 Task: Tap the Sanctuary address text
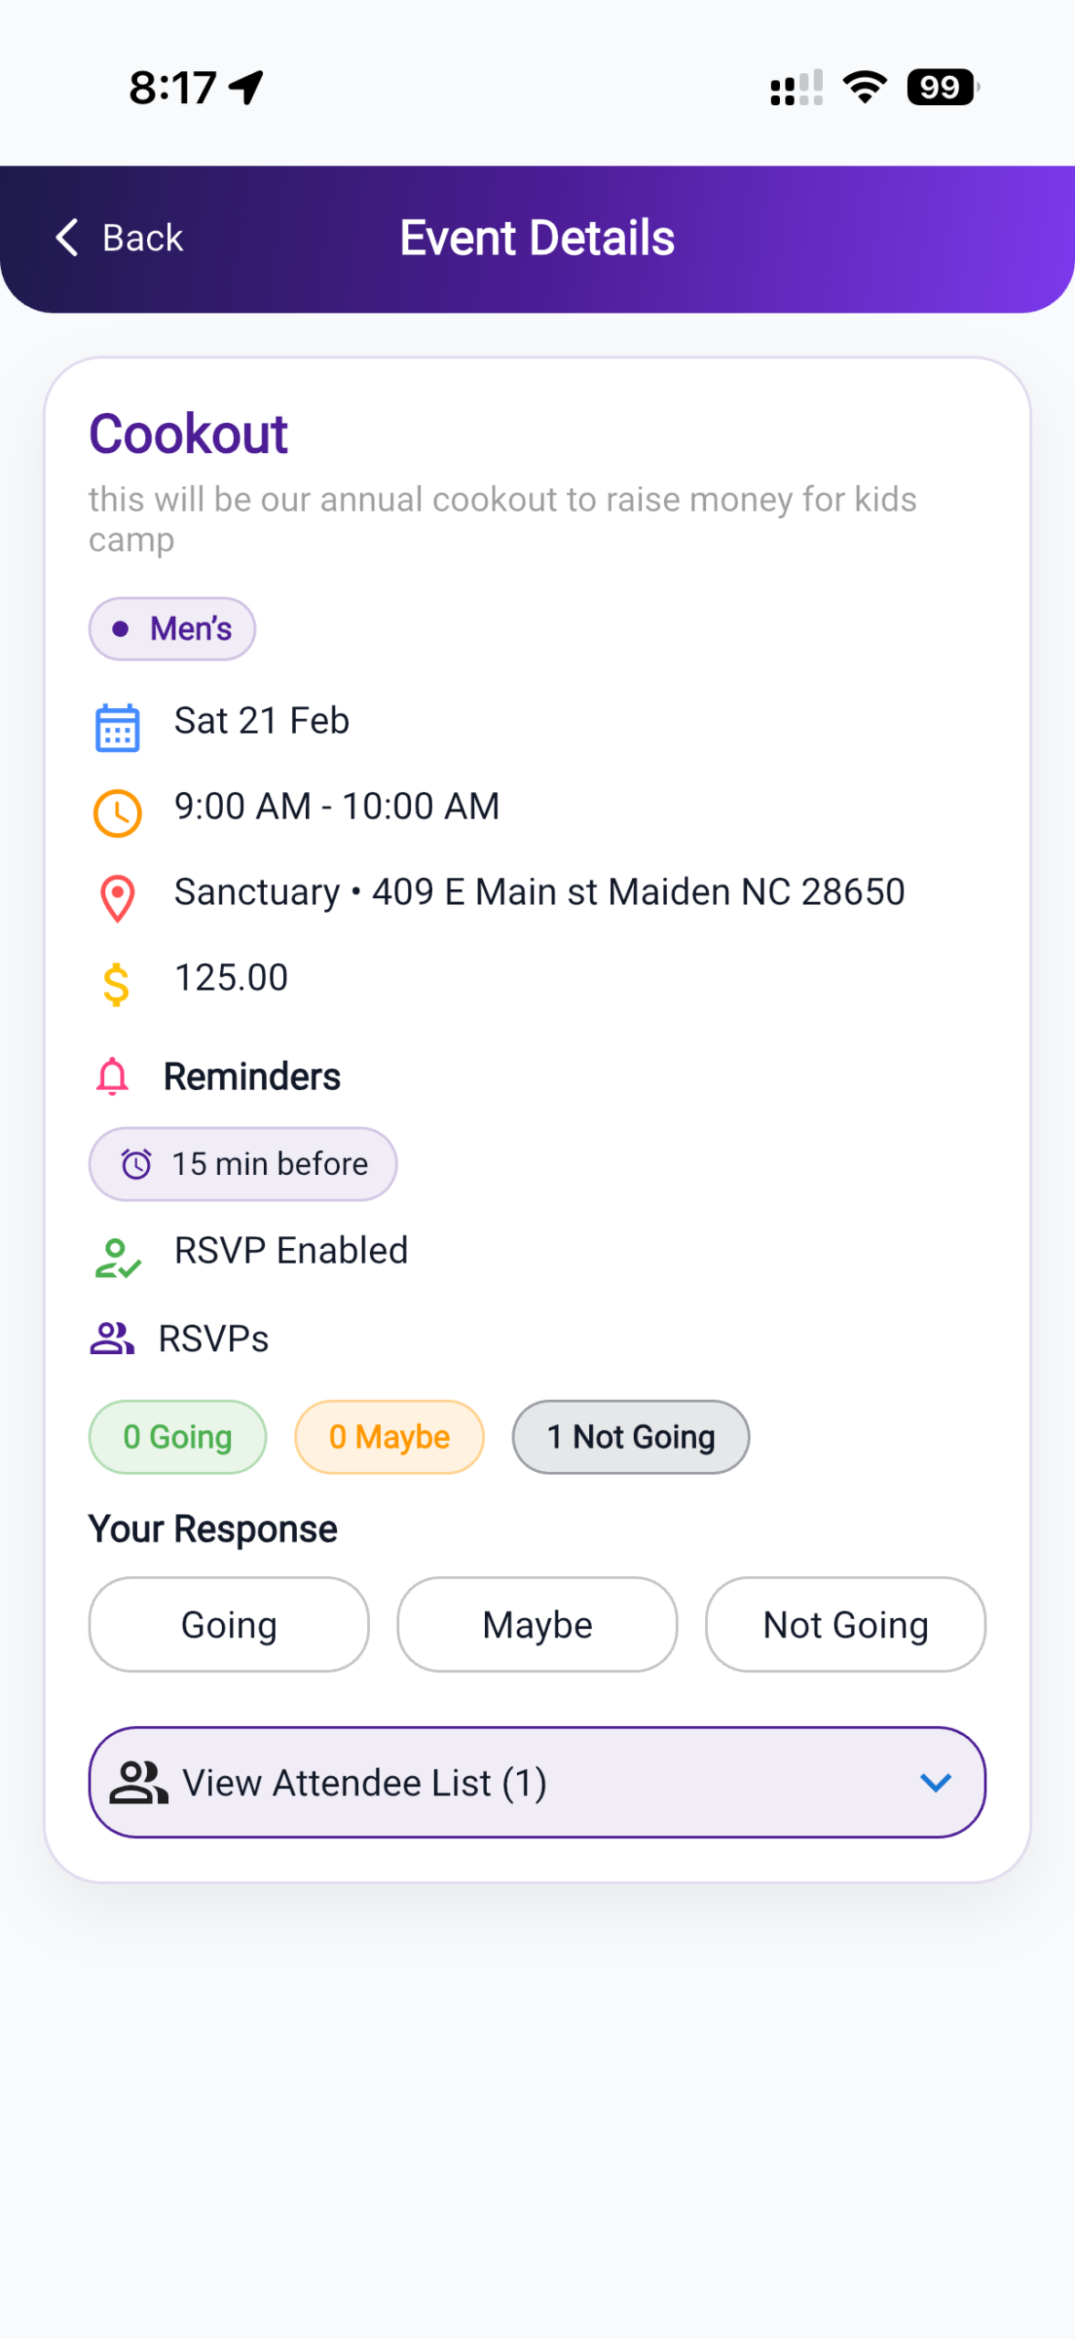(539, 892)
